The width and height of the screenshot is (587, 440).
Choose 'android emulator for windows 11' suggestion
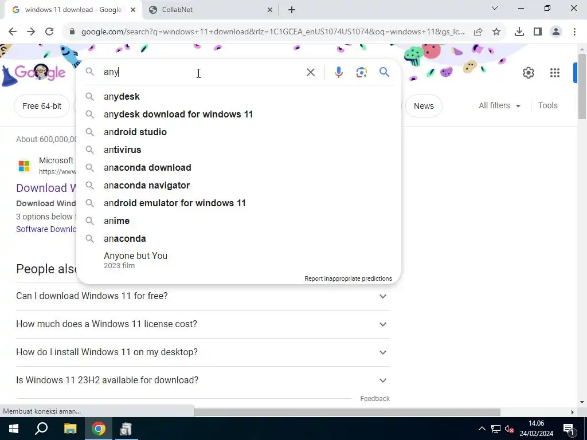(238, 203)
